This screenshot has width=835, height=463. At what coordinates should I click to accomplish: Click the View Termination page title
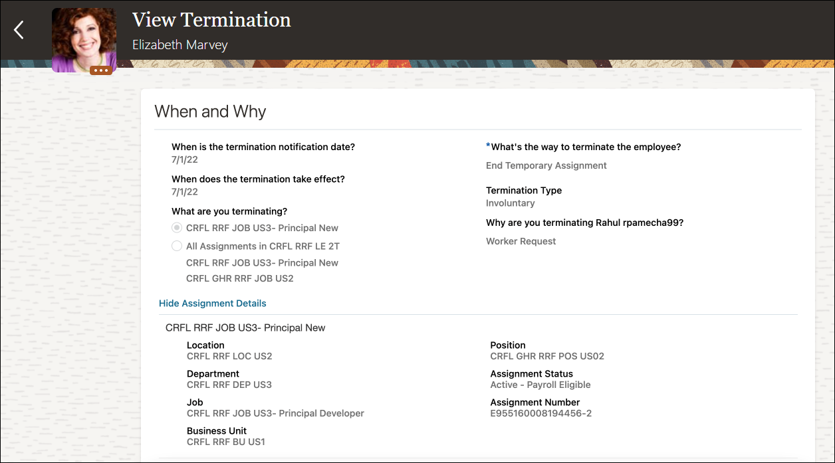(211, 20)
